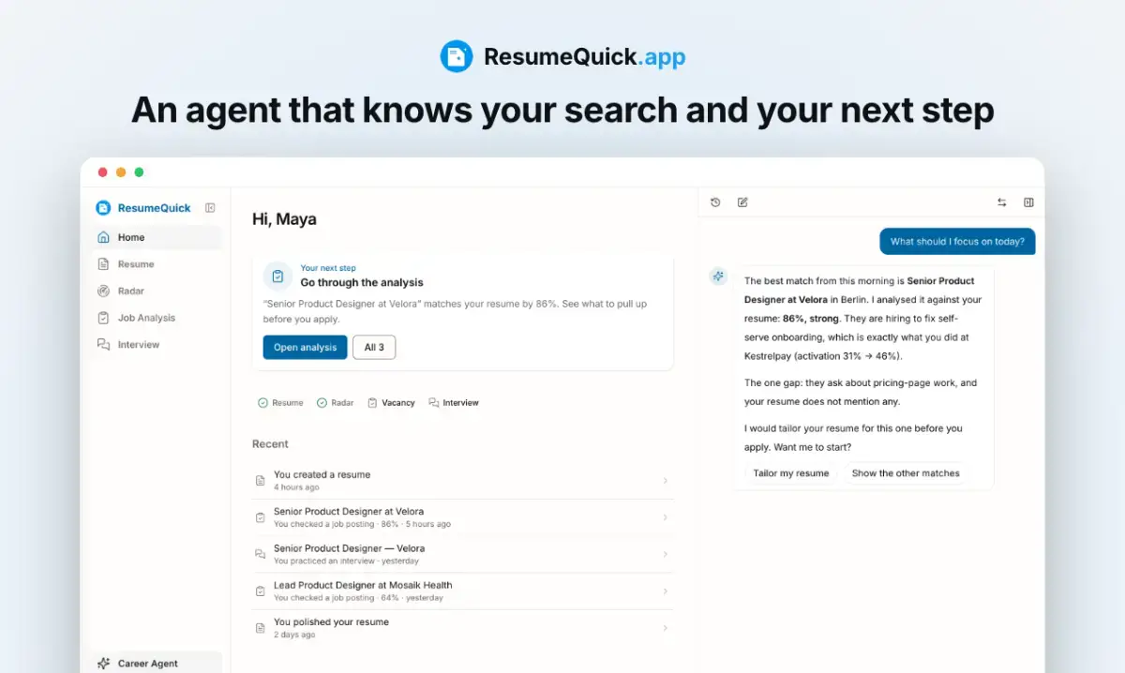
Task: Click the 'Show the other matches' suggestion
Action: coord(906,473)
